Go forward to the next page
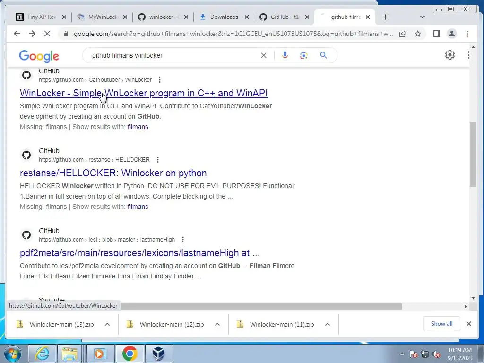This screenshot has height=363, width=484. [x=32, y=34]
